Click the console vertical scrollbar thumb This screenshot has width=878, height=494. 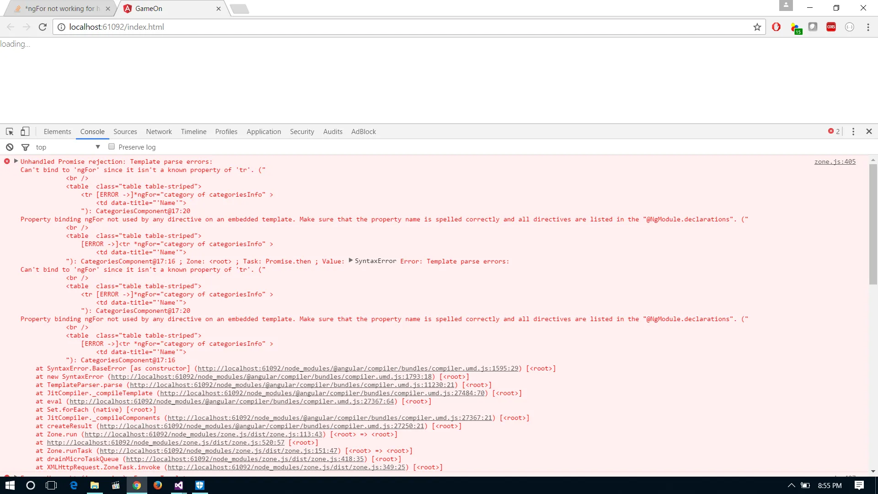(873, 224)
